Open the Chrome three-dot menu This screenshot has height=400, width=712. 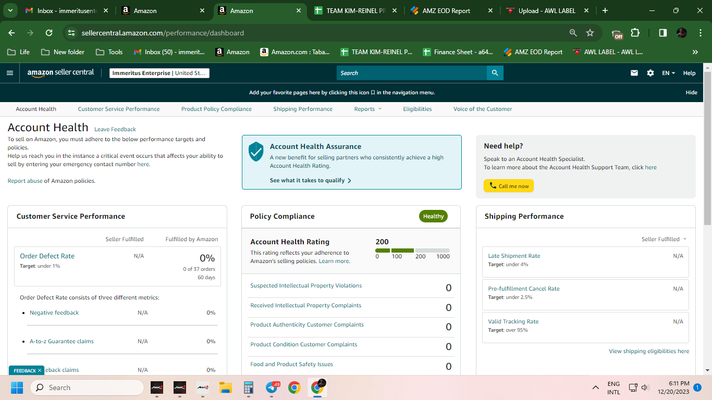point(699,33)
